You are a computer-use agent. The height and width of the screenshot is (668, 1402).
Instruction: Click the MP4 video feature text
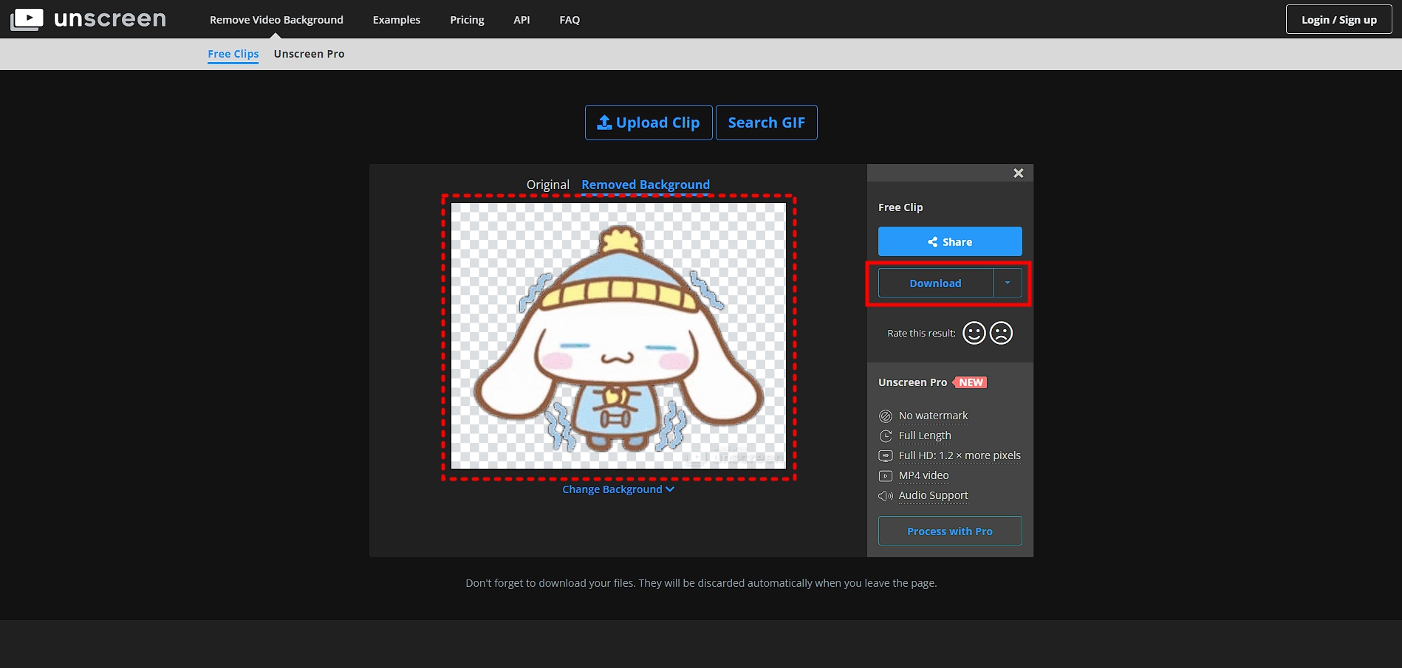tap(923, 475)
